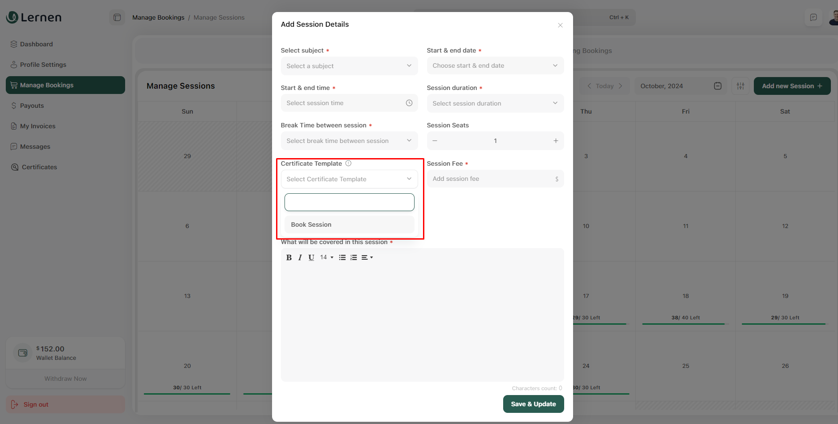838x424 pixels.
Task: Click the Add session fee field
Action: (492, 179)
